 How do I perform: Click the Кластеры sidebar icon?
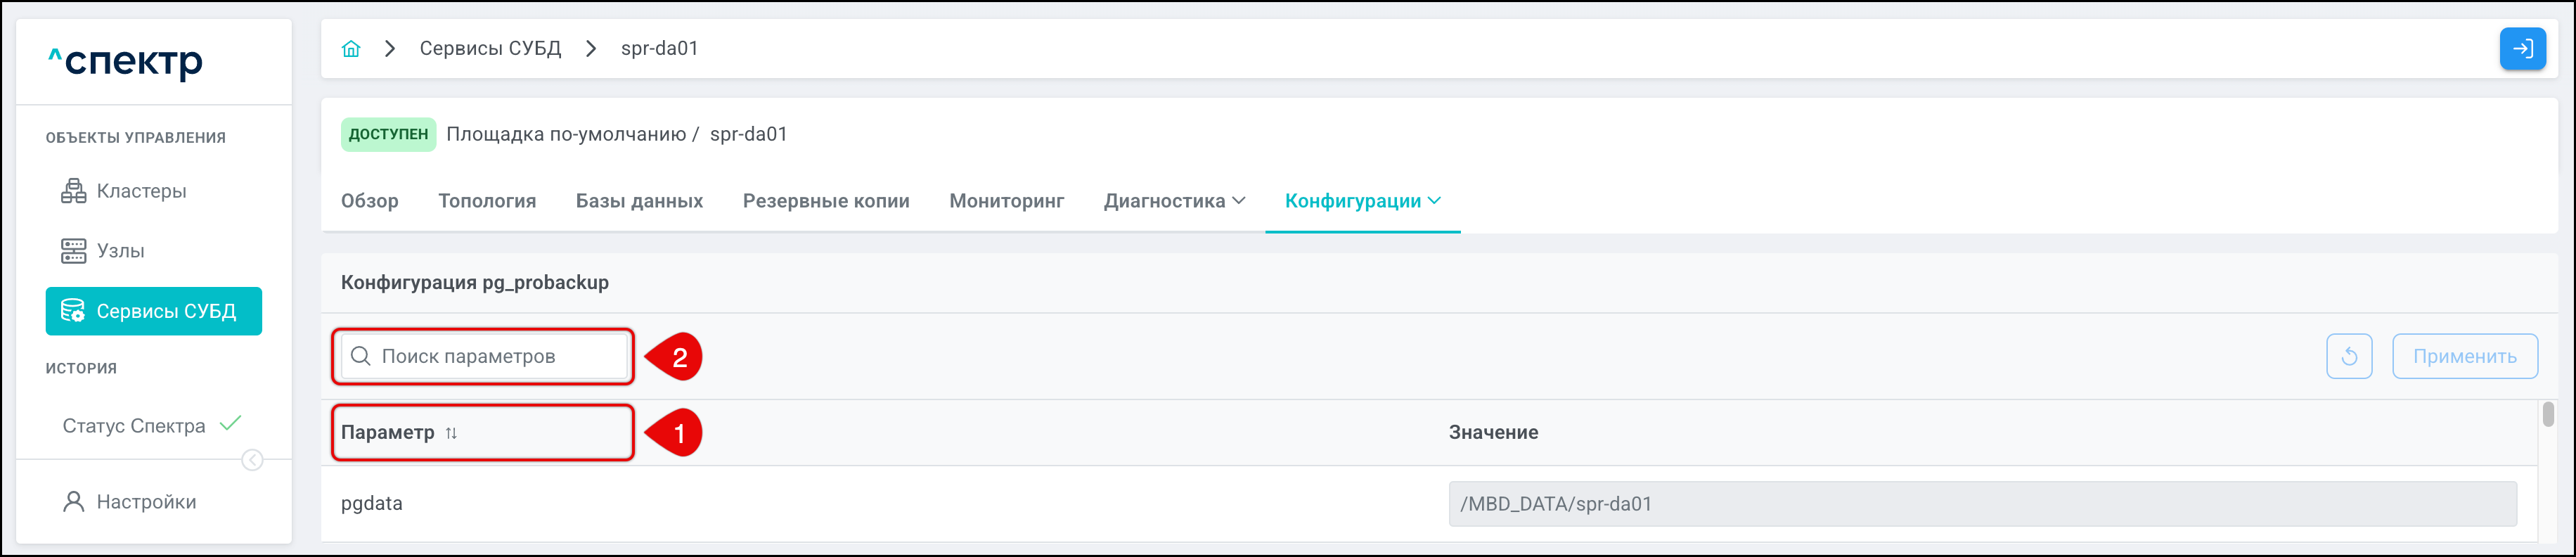(74, 191)
